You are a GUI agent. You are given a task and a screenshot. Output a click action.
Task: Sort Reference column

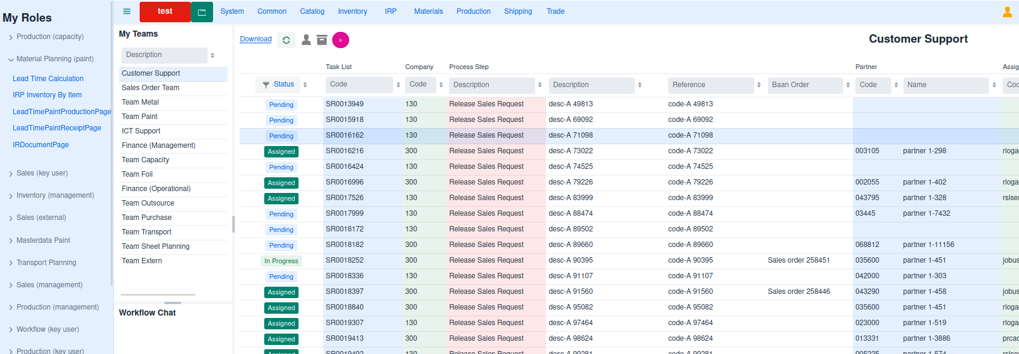click(759, 85)
